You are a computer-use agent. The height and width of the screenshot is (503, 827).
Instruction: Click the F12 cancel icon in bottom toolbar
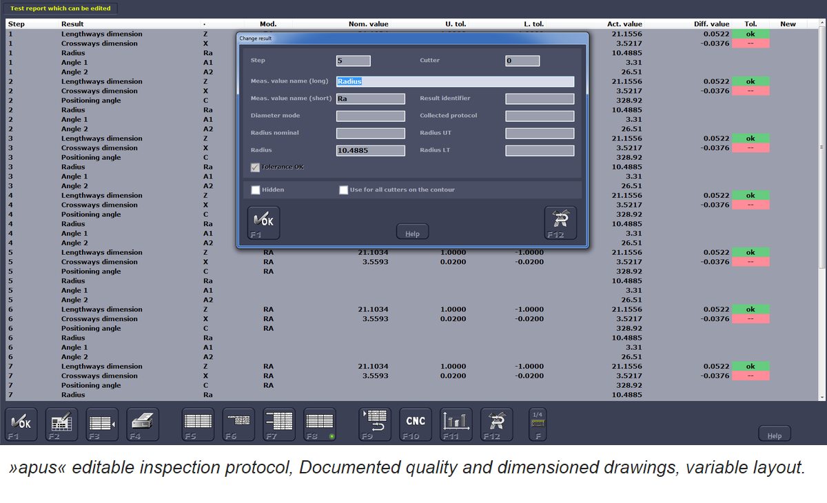pos(496,424)
